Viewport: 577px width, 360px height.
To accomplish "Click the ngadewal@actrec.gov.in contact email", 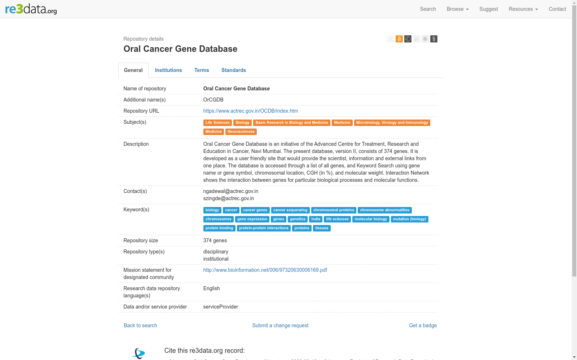I will click(231, 191).
